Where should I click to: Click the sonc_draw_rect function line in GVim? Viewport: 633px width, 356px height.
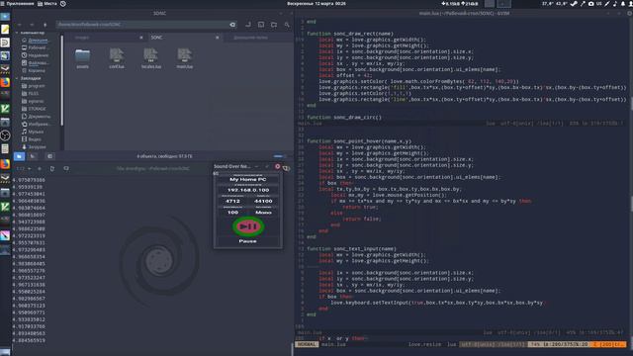pos(350,34)
